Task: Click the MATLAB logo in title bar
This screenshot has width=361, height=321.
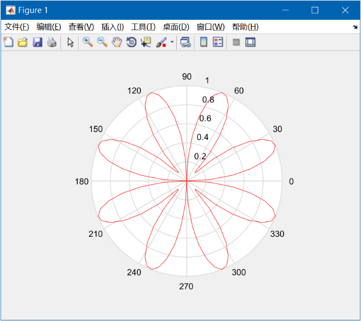Action: pyautogui.click(x=11, y=10)
